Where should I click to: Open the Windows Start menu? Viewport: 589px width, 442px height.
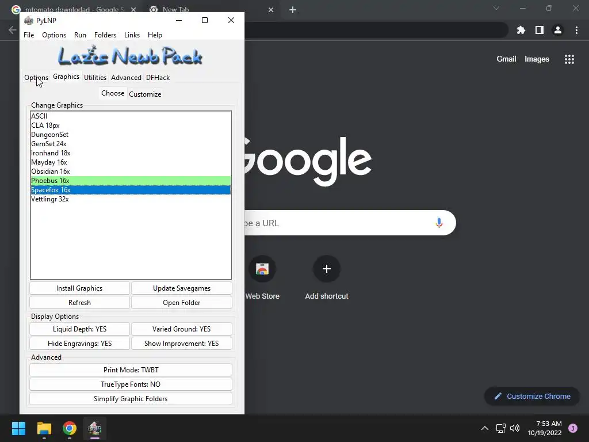point(18,428)
